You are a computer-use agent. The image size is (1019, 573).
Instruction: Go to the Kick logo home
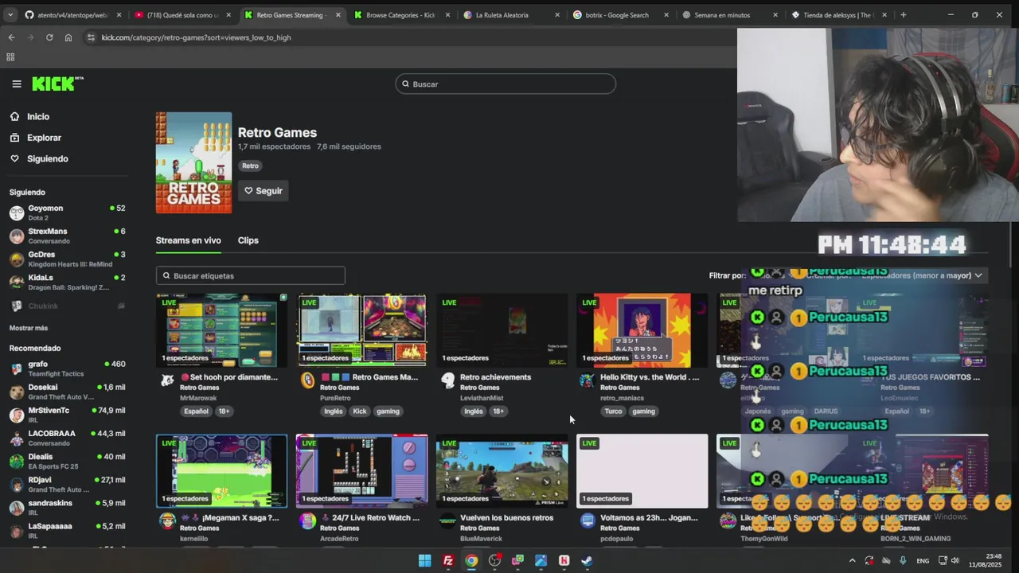[x=57, y=84]
